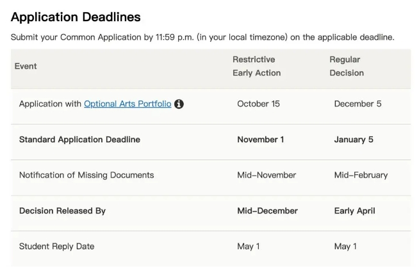Select May 1 under Restrictive Early Action
This screenshot has height=280, width=419.
coord(248,246)
